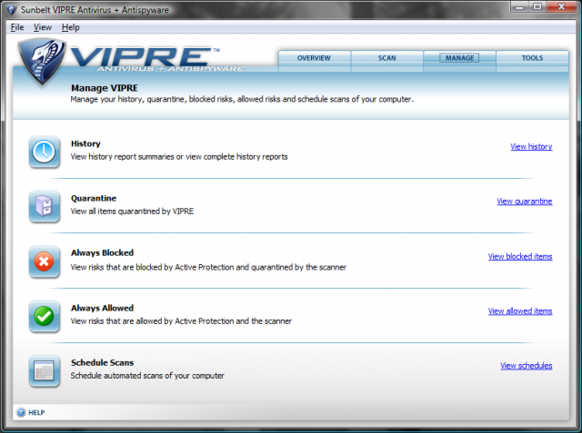Click the History heading text
The width and height of the screenshot is (582, 433).
coord(85,143)
